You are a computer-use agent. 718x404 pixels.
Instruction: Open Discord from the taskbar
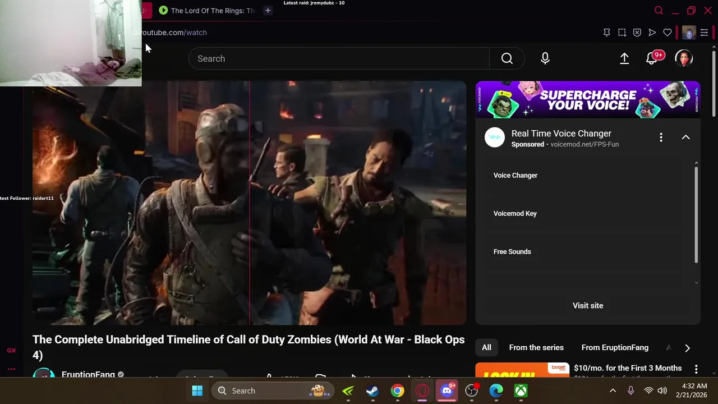[x=447, y=391]
